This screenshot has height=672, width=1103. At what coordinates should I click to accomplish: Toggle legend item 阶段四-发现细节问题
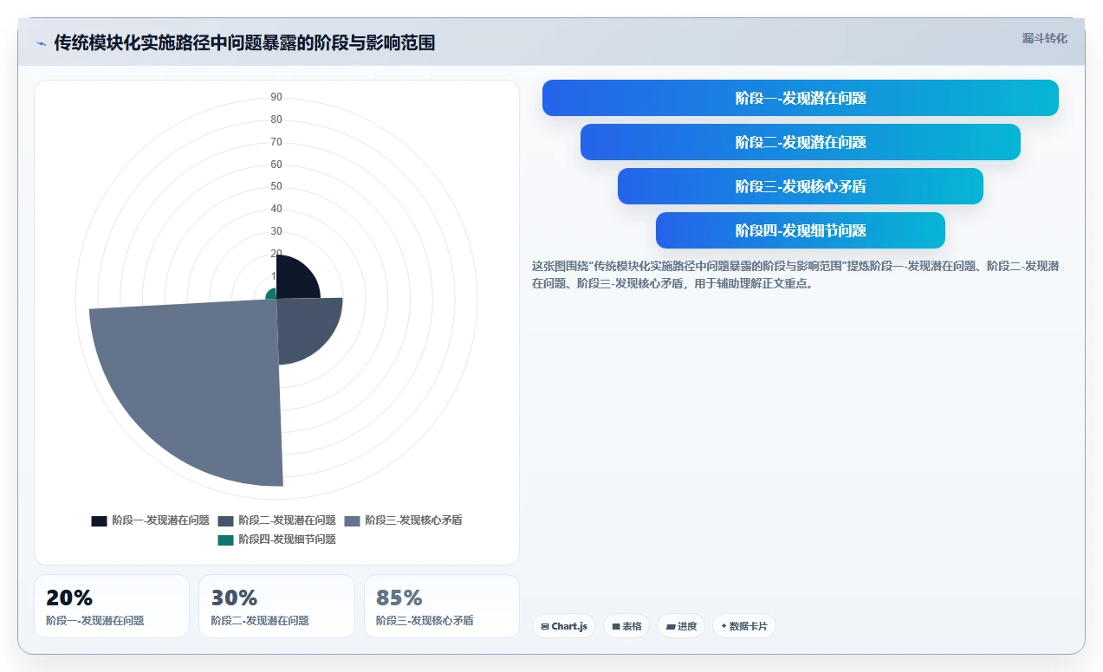click(277, 540)
